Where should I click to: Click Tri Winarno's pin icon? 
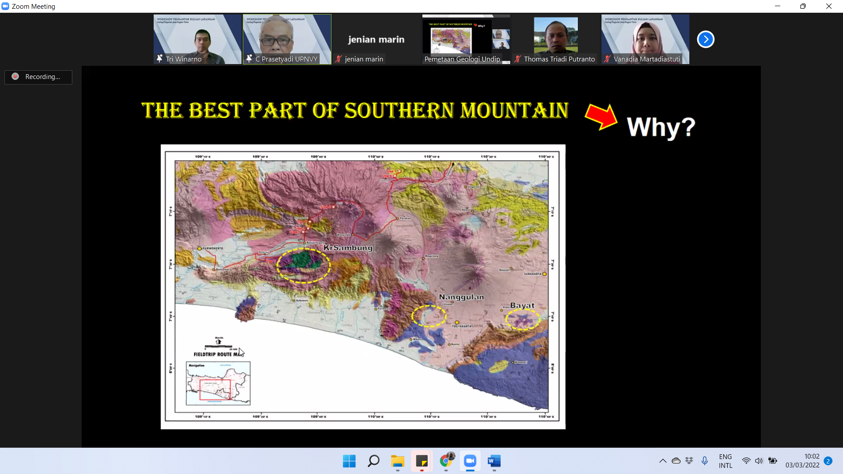160,58
